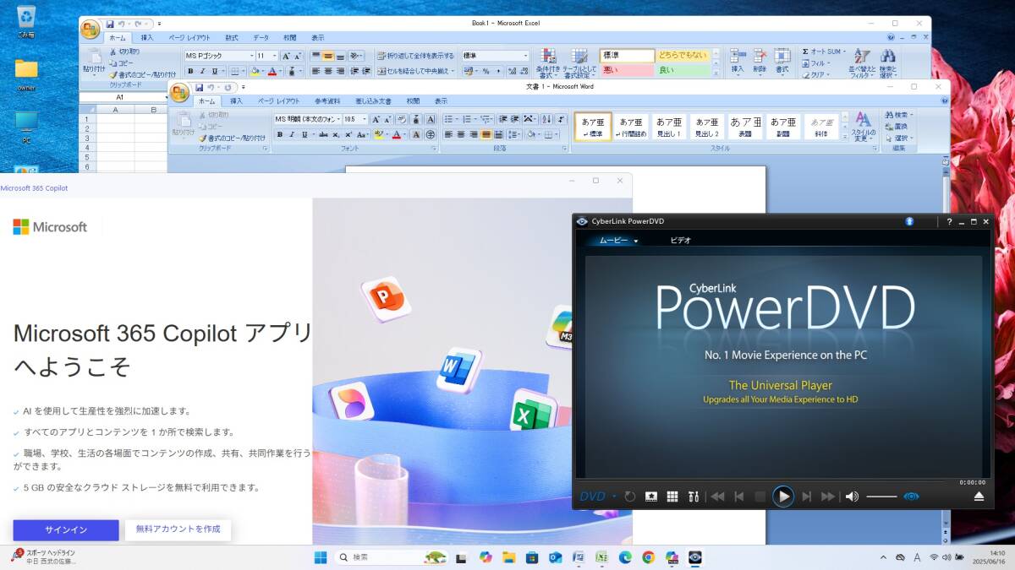Viewport: 1015px width, 570px height.
Task: Switch to the ビデオ tab in PowerDVD
Action: coord(680,241)
